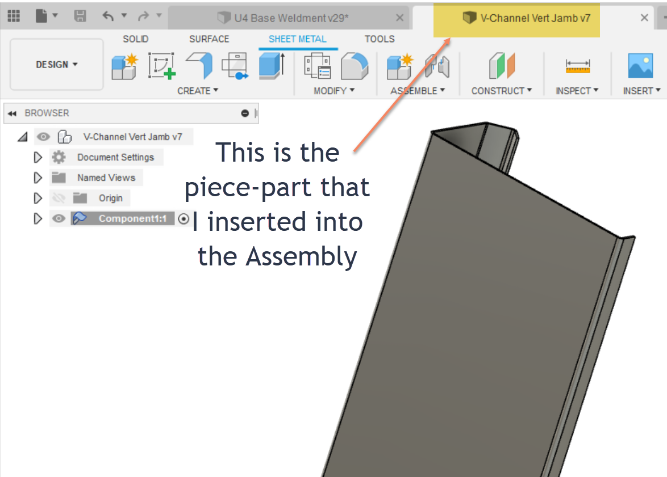667x477 pixels.
Task: Show the Origin folder visibility
Action: click(x=59, y=198)
